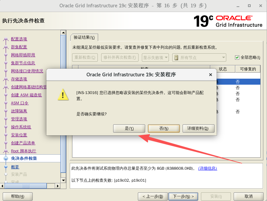Click the 可修复的 column header
The width and height of the screenshot is (267, 201).
pyautogui.click(x=248, y=69)
